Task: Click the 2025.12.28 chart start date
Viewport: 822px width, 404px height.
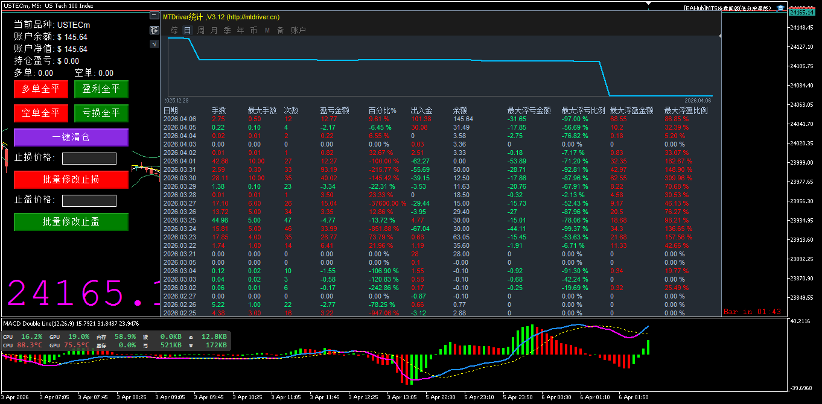Action: click(176, 101)
